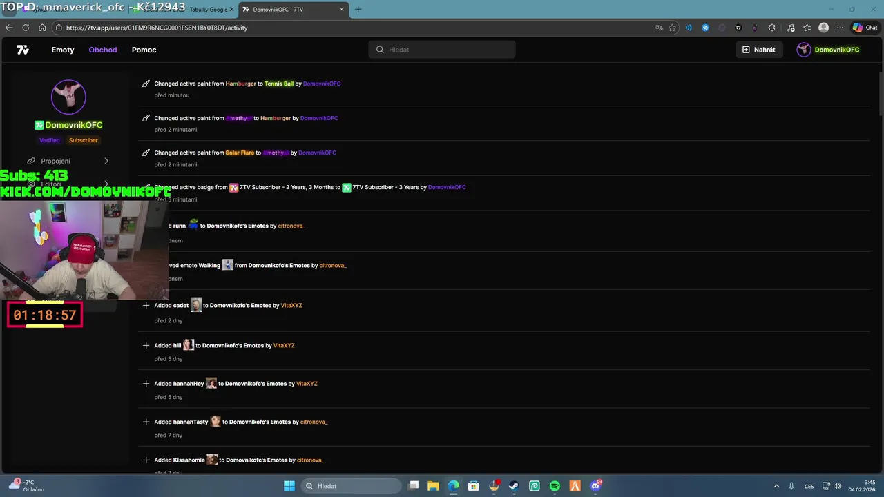884x497 pixels.
Task: Click the browser home icon
Action: (42, 28)
